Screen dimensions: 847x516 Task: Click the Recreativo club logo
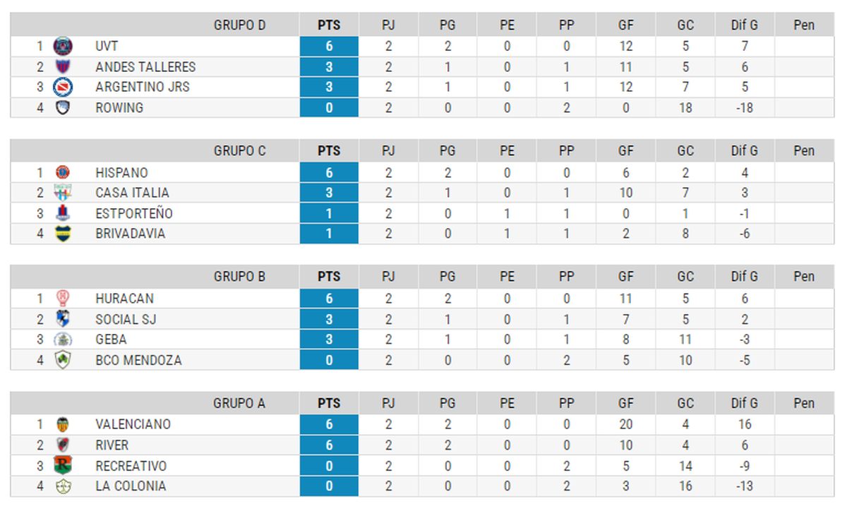click(x=63, y=466)
